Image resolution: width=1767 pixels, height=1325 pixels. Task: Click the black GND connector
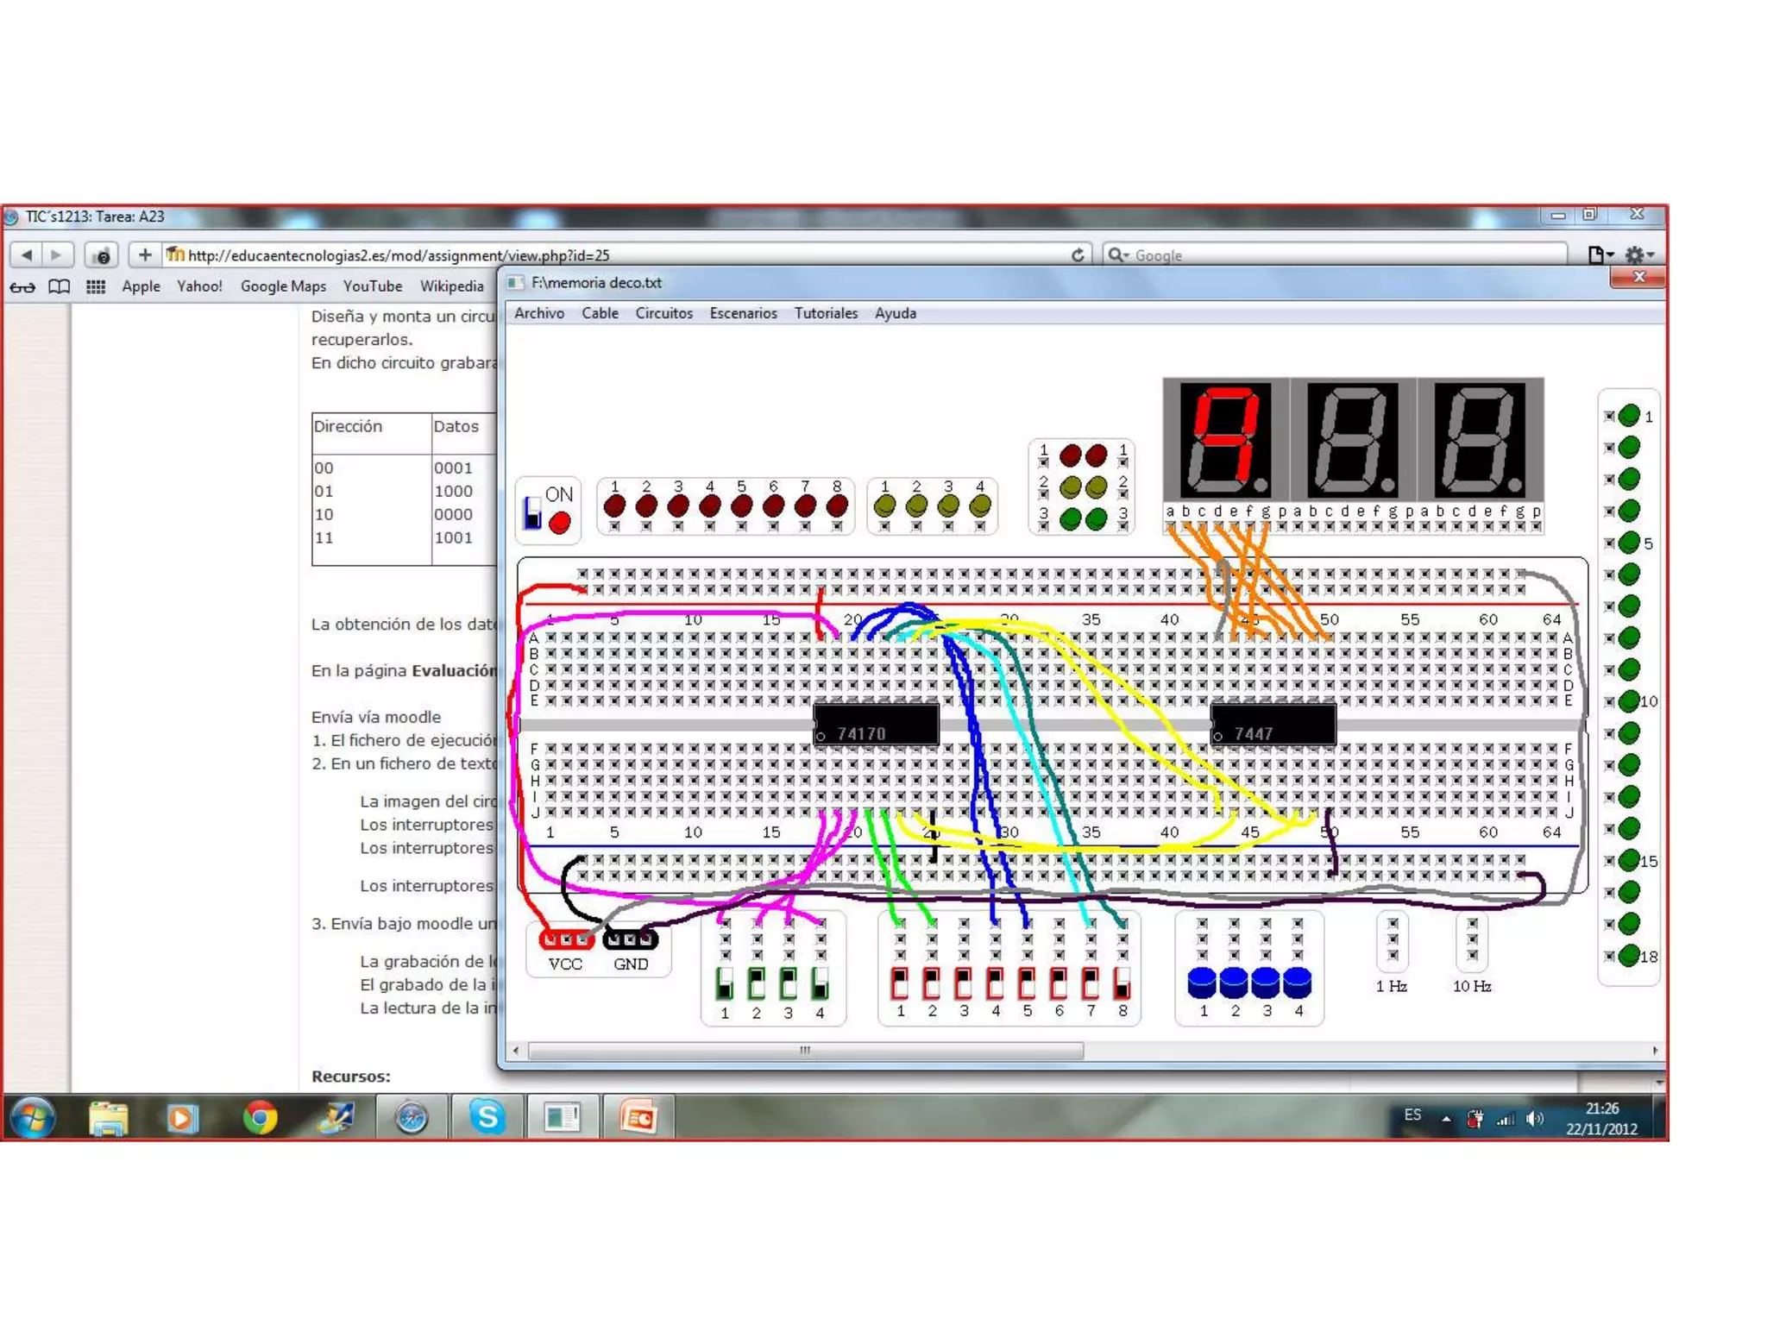click(x=631, y=939)
